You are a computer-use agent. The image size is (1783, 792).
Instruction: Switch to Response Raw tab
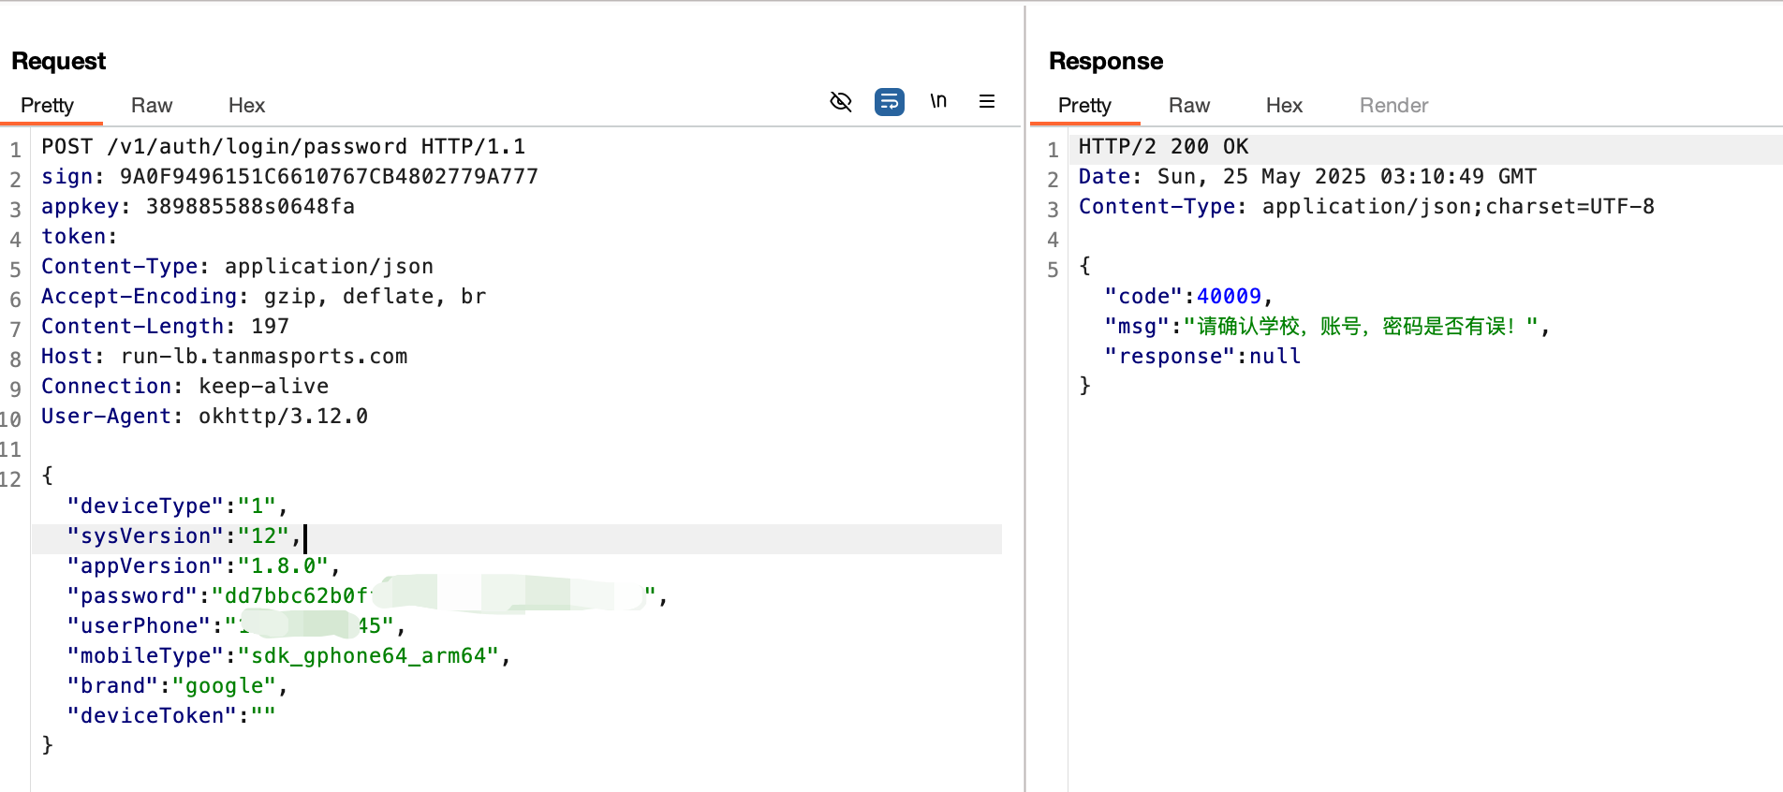1189,106
